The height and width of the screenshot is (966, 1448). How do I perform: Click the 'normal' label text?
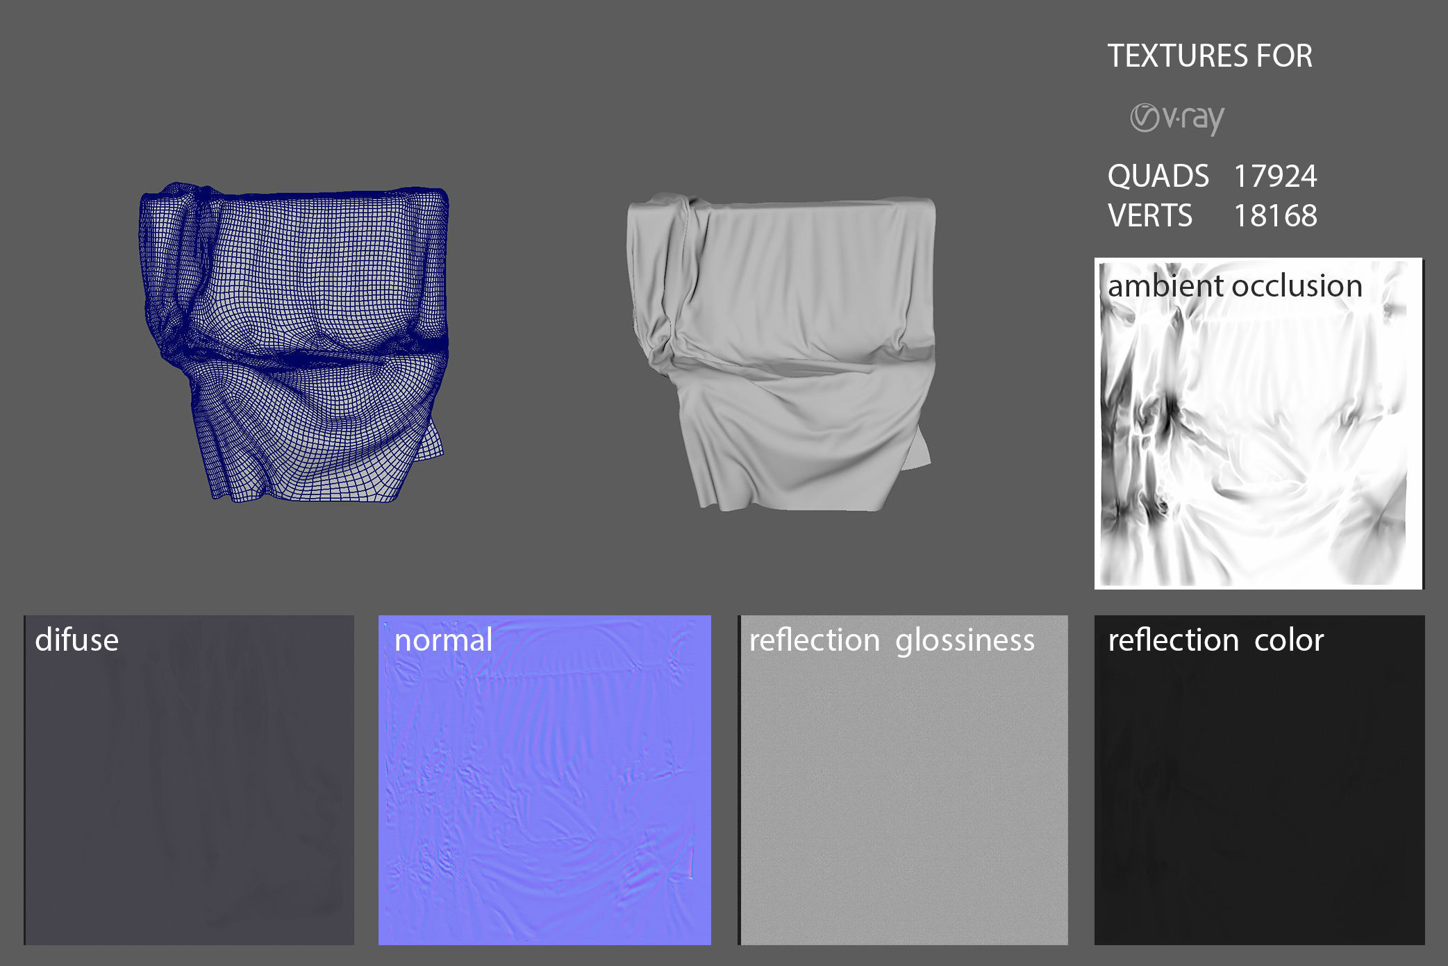443,640
